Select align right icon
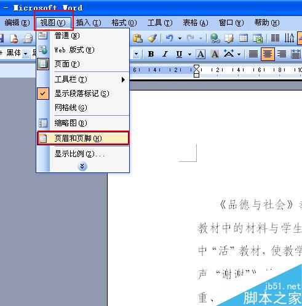The width and height of the screenshot is (302, 306). [282, 54]
